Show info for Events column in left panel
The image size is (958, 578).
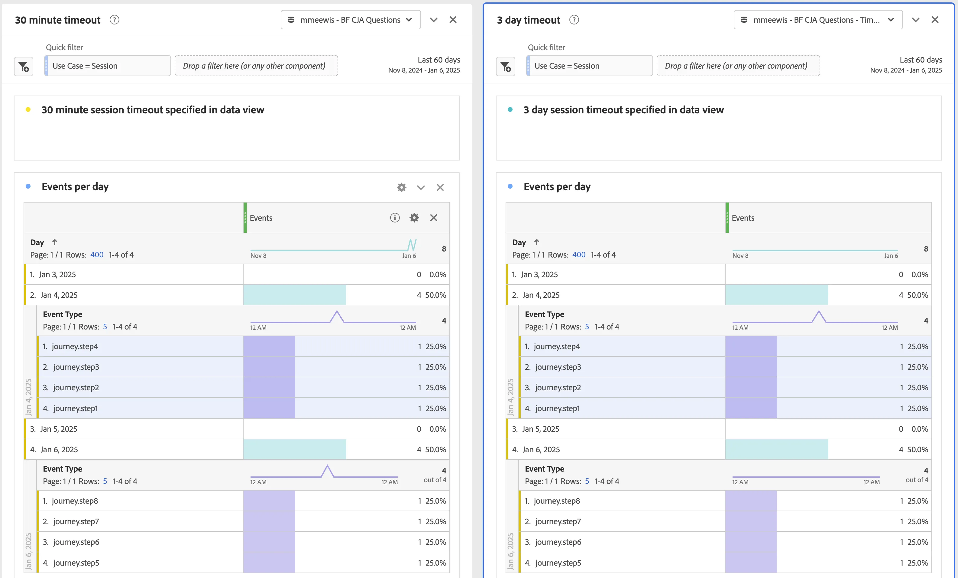click(395, 218)
